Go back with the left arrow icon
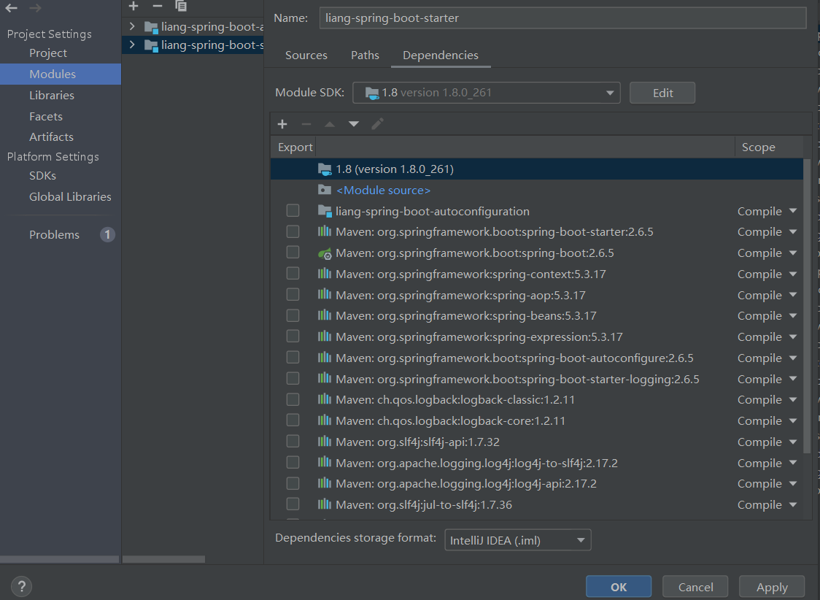This screenshot has width=820, height=600. click(11, 8)
